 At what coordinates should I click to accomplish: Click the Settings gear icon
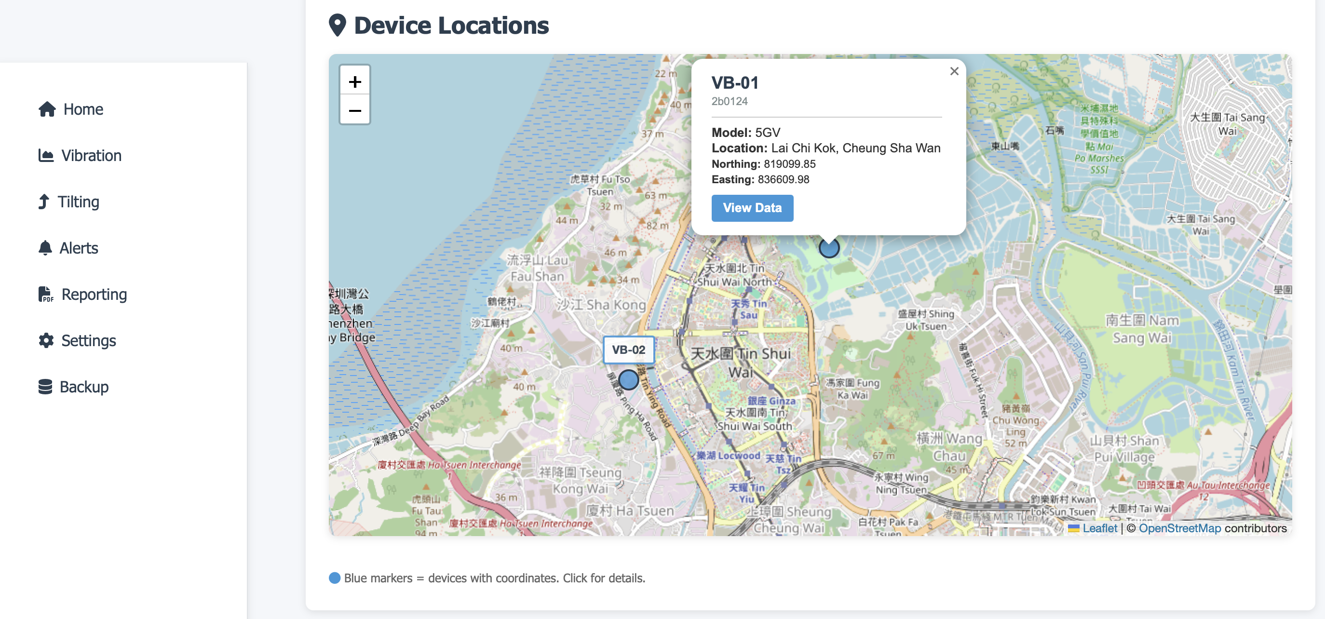45,340
